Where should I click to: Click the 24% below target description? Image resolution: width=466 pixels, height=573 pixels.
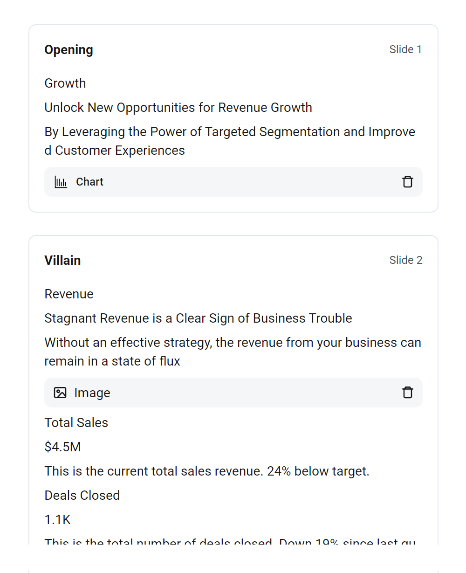coord(206,471)
